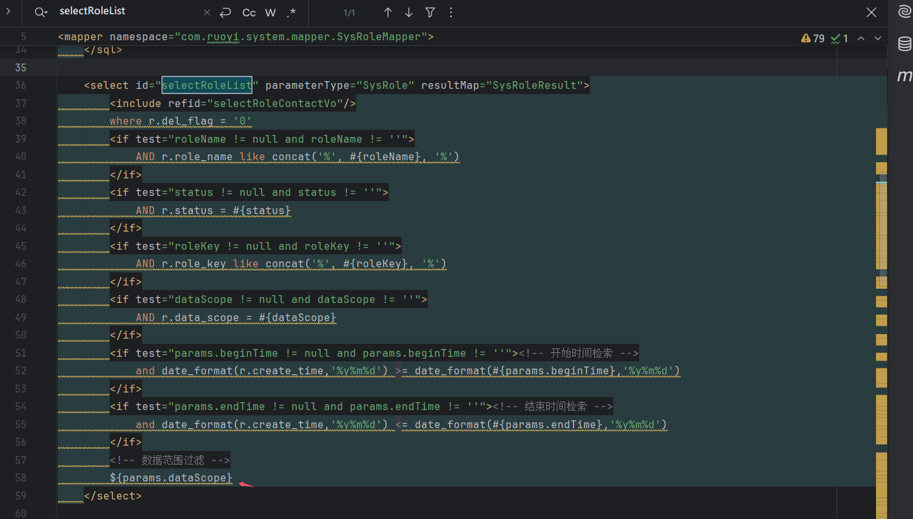Viewport: 913px width, 519px height.
Task: Click the params.beginTime if test line
Action: 314,353
